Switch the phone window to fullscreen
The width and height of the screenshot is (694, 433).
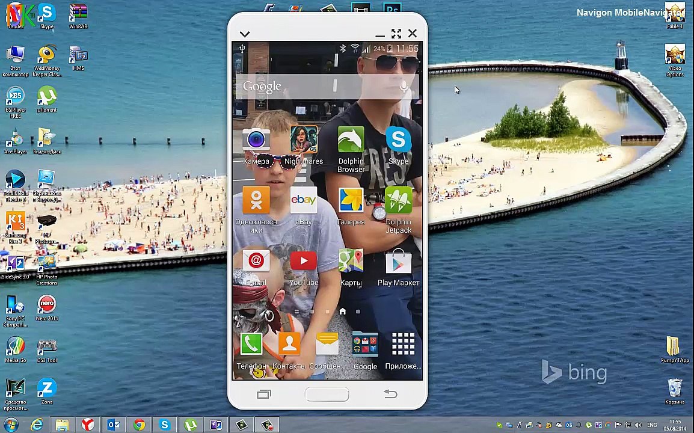[396, 34]
